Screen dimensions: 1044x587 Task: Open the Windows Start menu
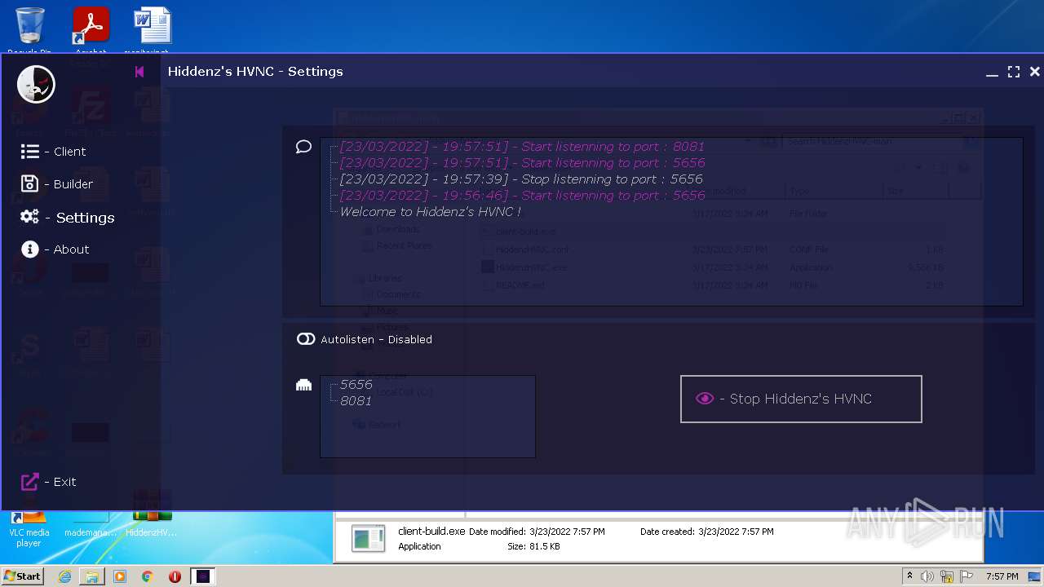[23, 576]
